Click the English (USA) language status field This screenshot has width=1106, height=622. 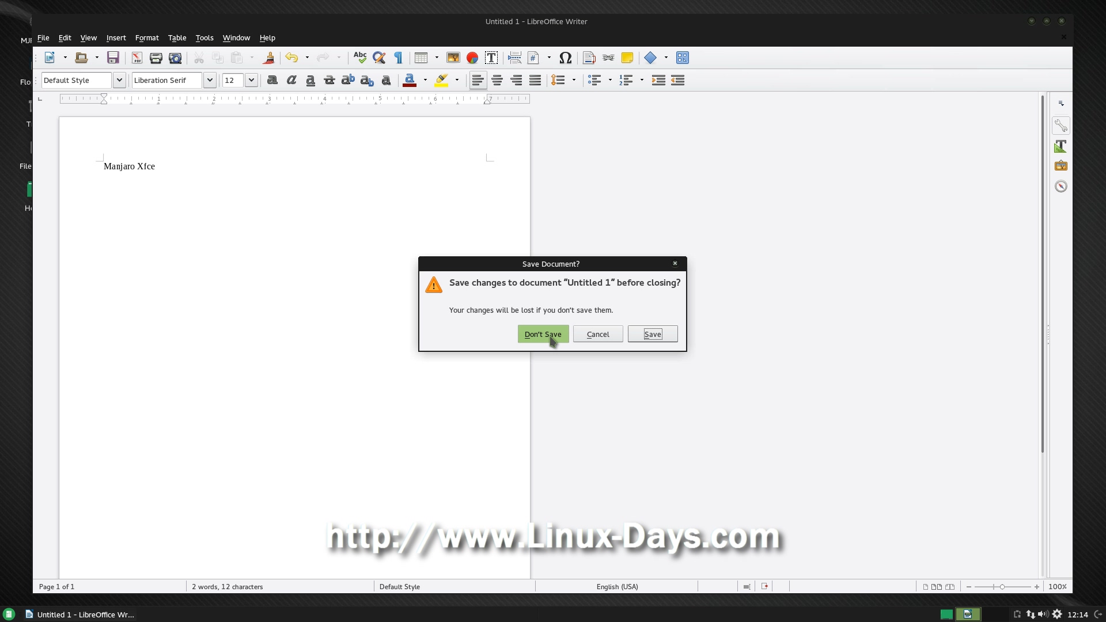pyautogui.click(x=617, y=587)
